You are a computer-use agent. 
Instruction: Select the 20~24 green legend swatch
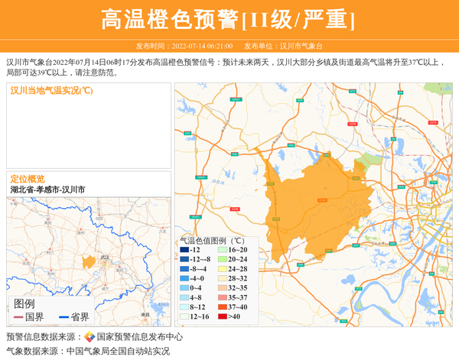click(x=223, y=259)
